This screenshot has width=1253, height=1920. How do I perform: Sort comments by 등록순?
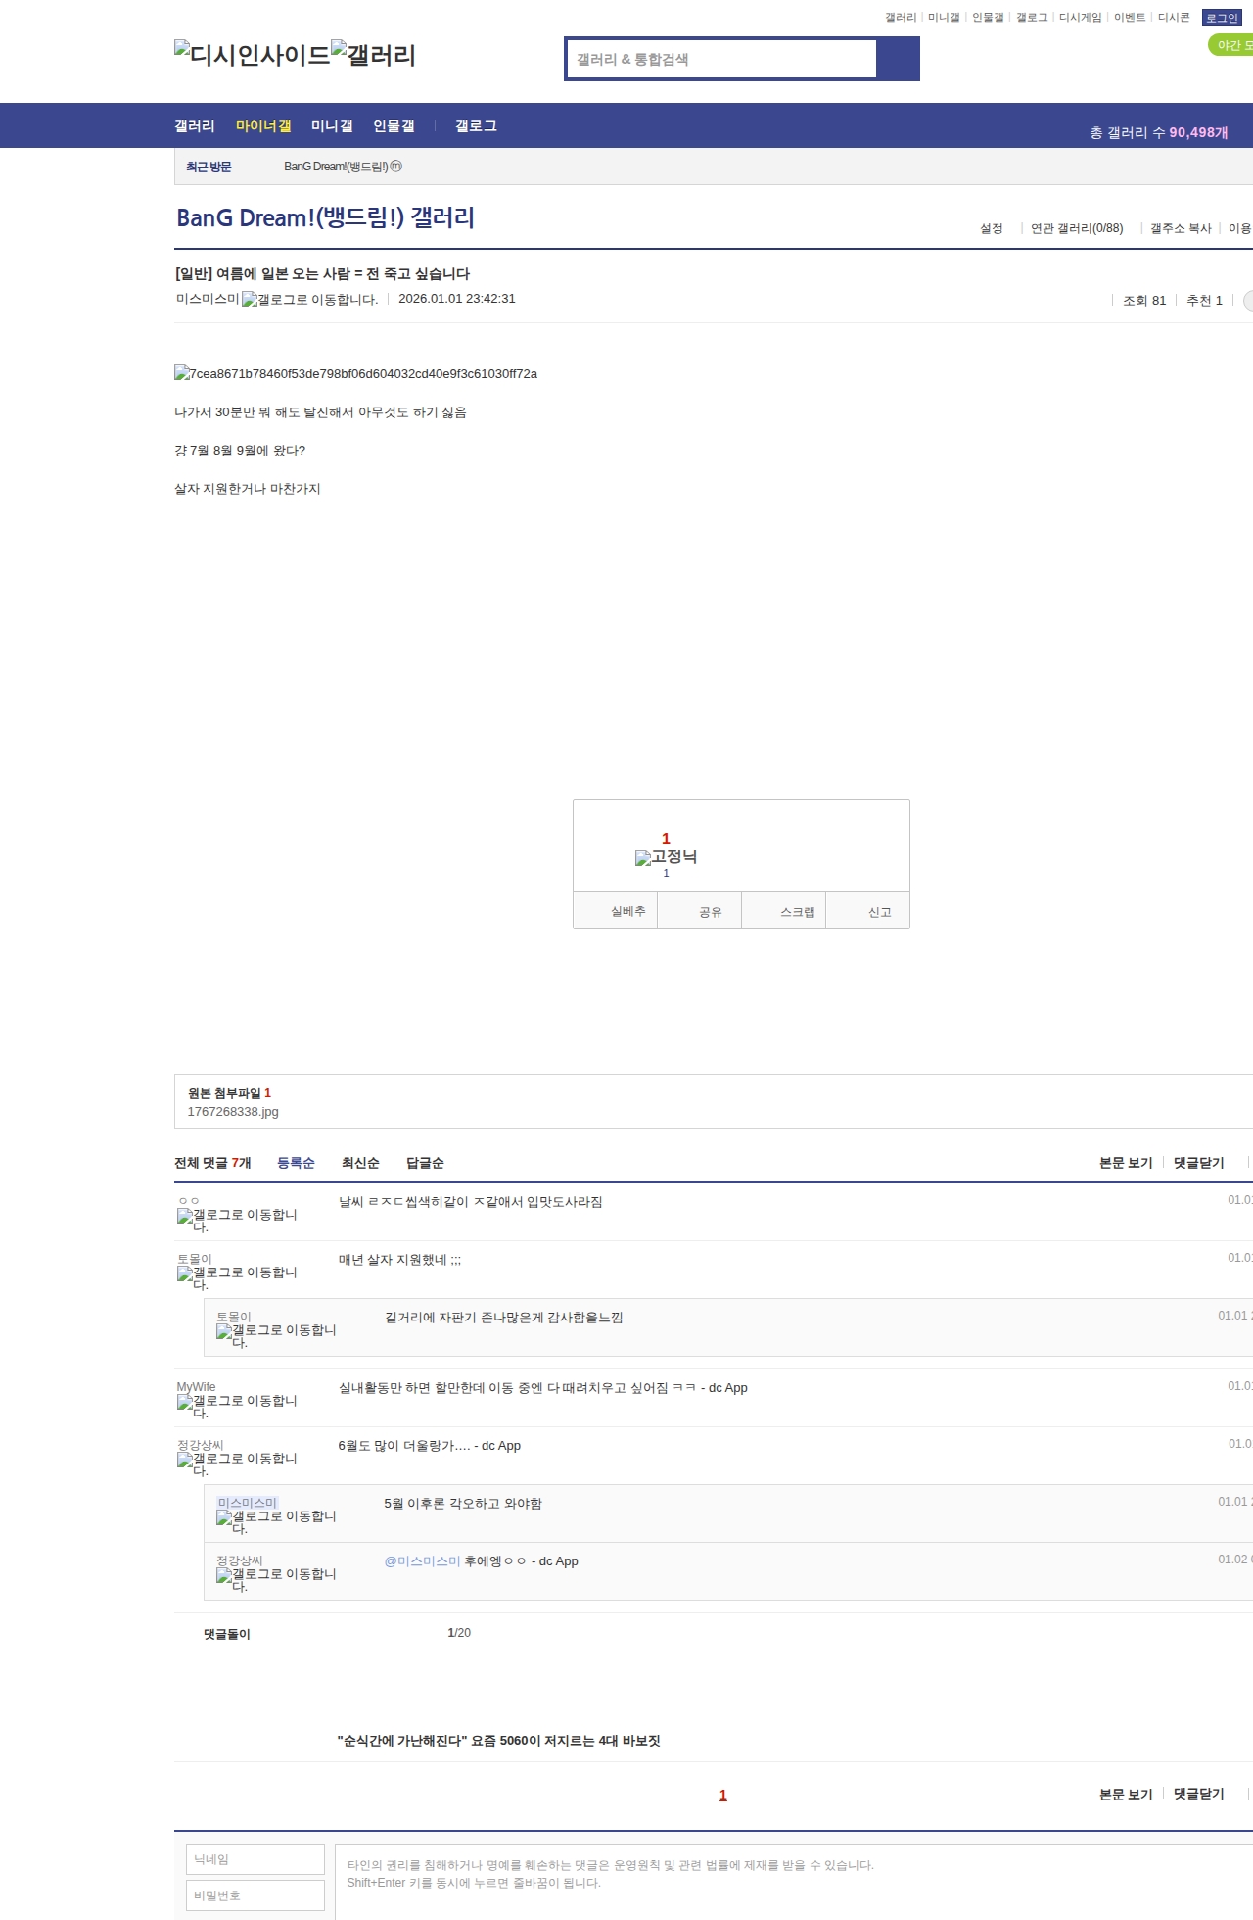(296, 1163)
